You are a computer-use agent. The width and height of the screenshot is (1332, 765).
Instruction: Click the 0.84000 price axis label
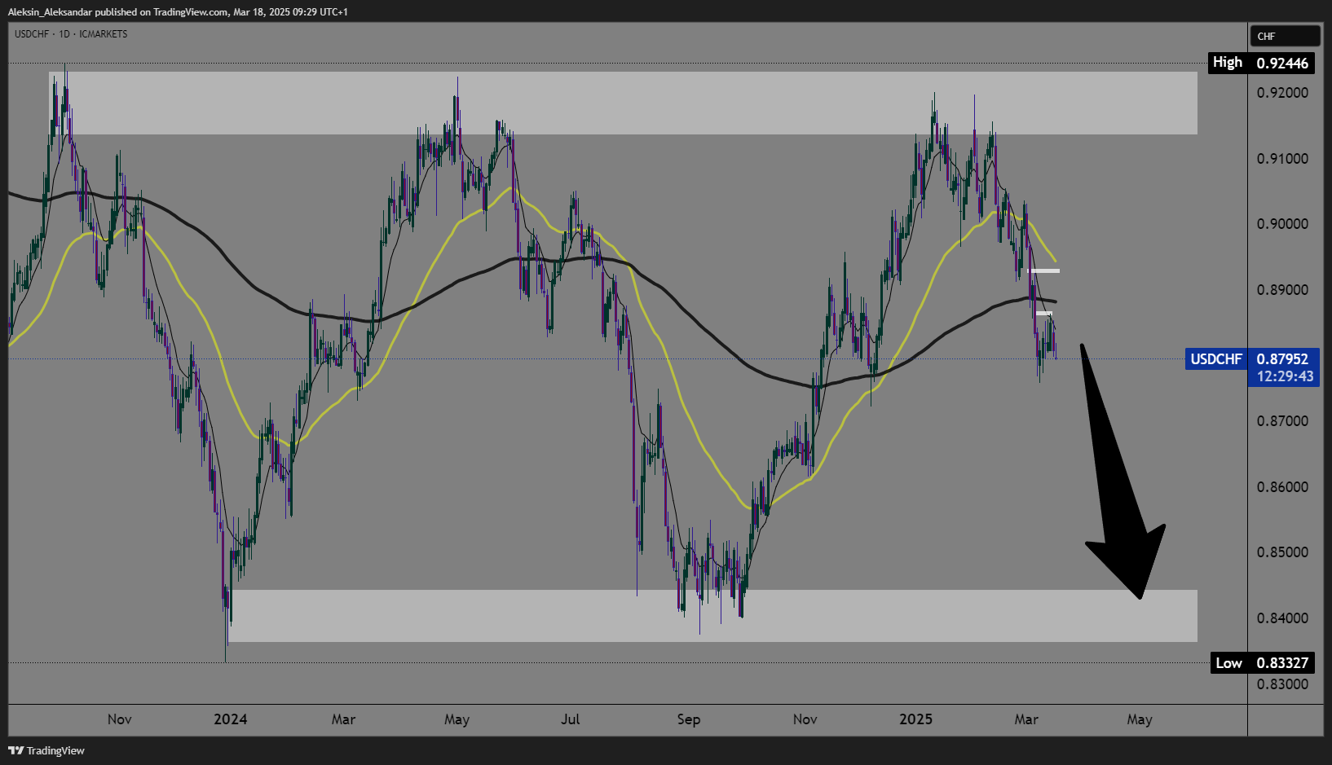click(x=1282, y=618)
